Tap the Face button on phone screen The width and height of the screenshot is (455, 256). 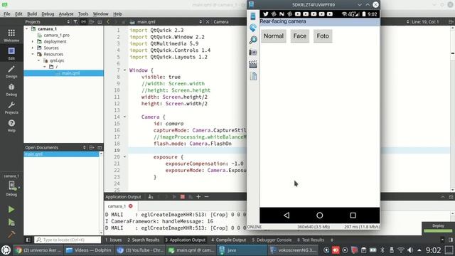coord(300,36)
